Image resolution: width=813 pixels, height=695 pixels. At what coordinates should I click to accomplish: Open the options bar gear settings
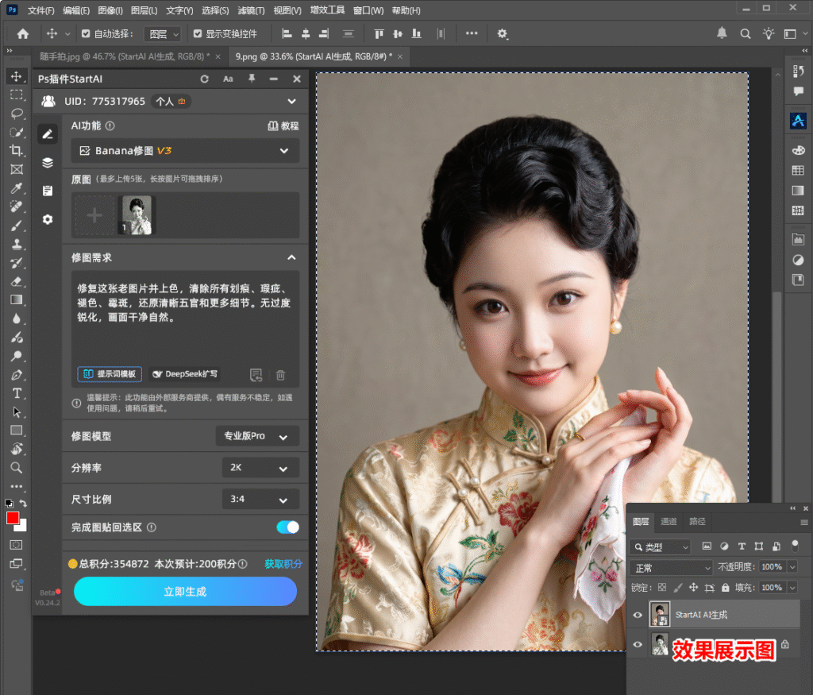point(502,33)
